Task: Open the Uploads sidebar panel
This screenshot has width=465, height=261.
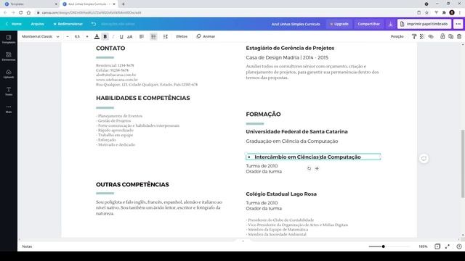Action: tap(9, 74)
